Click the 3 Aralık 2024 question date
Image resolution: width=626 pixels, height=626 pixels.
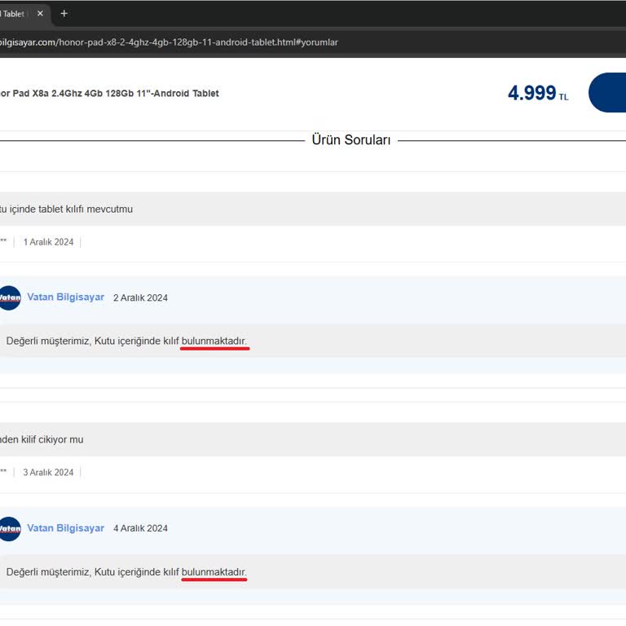click(48, 473)
